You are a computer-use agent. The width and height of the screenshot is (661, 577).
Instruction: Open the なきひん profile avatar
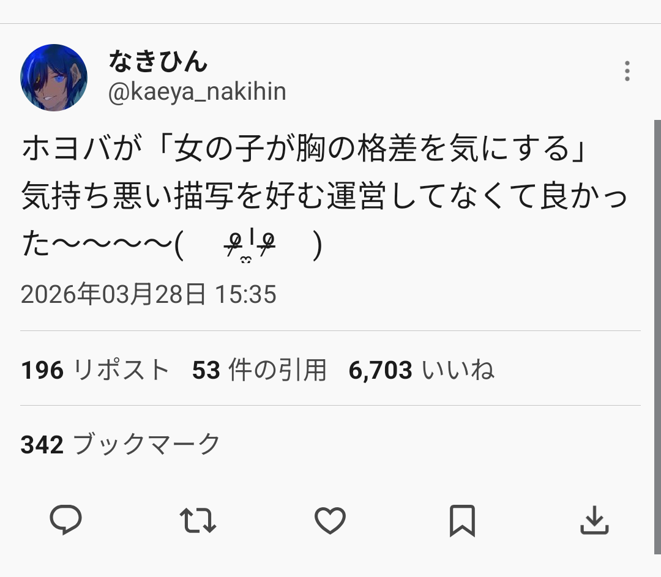(x=54, y=78)
